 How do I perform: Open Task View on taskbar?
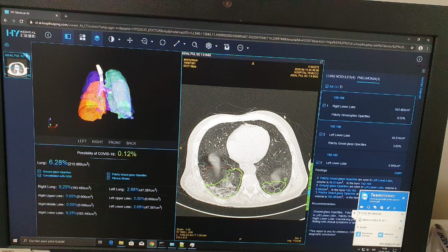(x=100, y=243)
